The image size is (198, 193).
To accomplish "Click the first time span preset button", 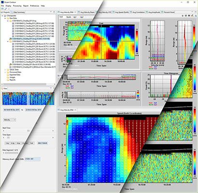I will [x=7, y=143].
